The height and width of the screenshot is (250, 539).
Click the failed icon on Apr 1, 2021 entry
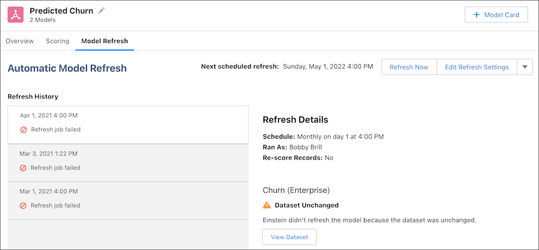point(24,129)
